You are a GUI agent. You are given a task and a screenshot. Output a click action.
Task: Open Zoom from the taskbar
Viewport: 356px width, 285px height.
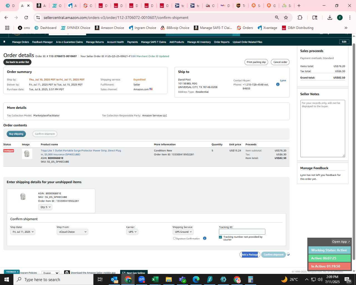142,279
